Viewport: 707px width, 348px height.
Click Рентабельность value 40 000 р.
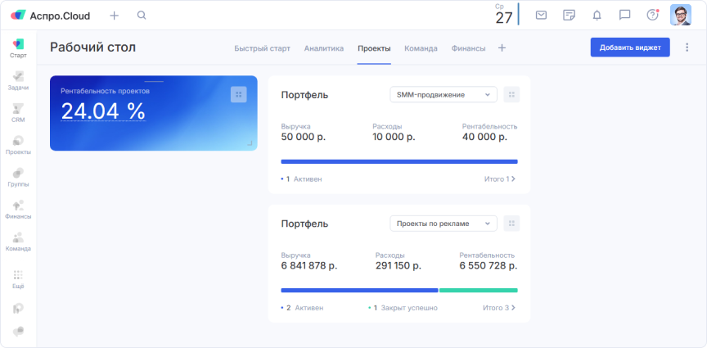click(484, 138)
